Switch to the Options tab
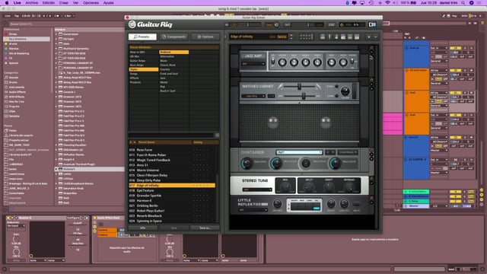 (x=205, y=37)
